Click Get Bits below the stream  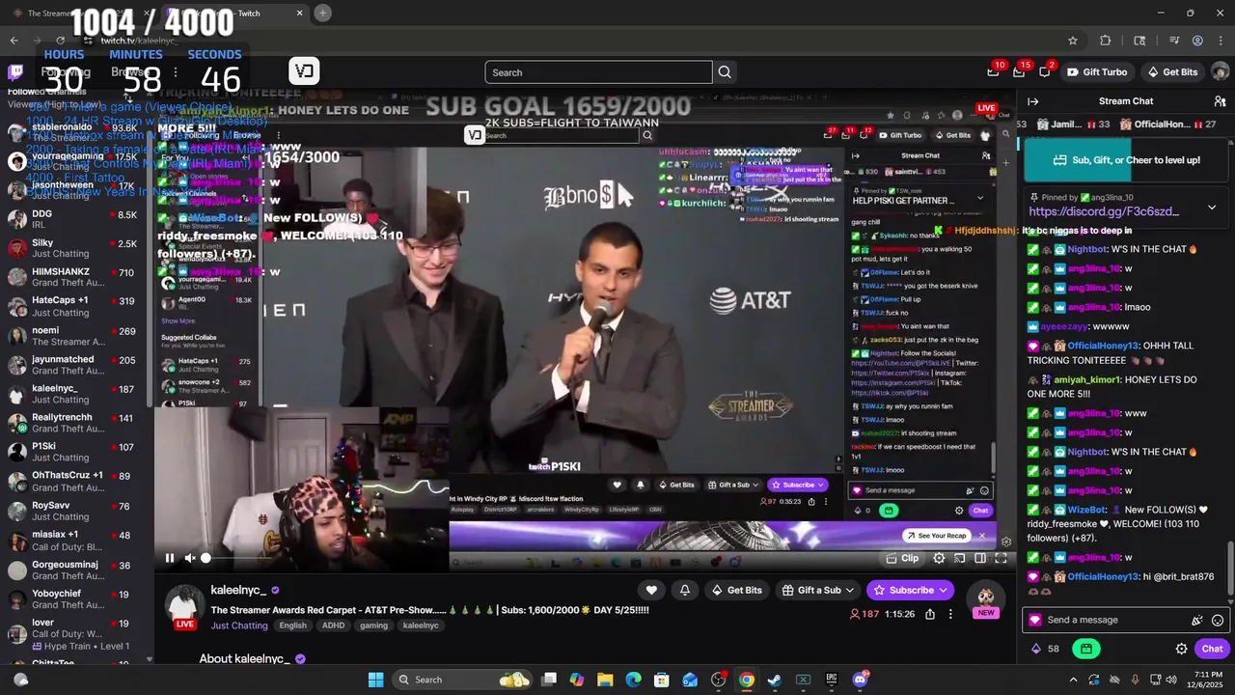point(736,590)
